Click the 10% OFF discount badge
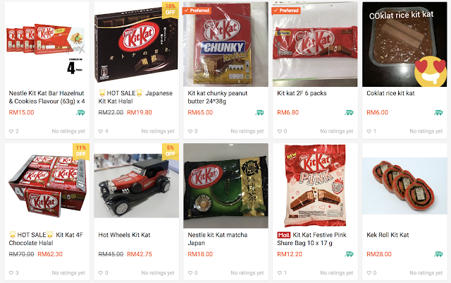451x283 pixels. pos(171,9)
